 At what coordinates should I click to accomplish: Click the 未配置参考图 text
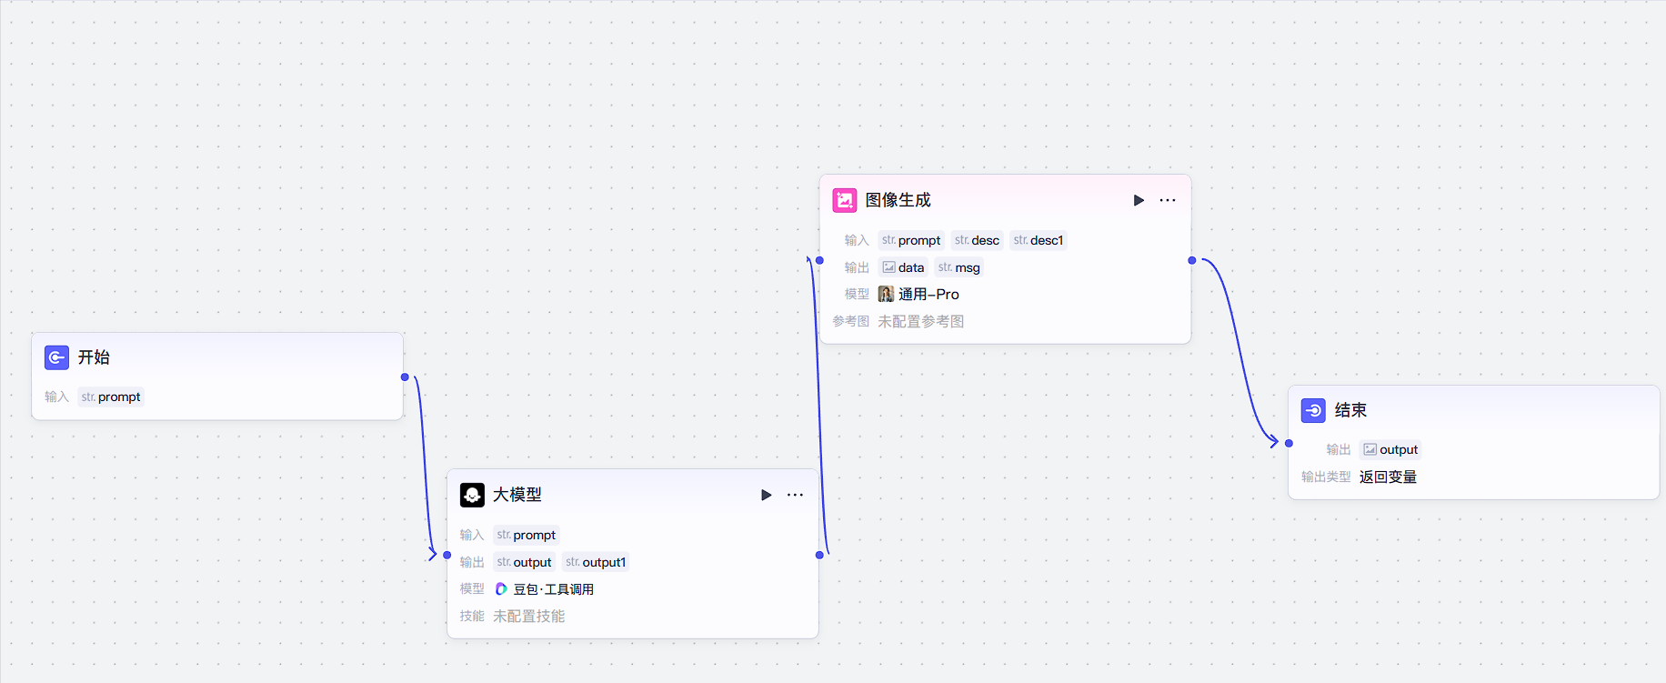(921, 321)
